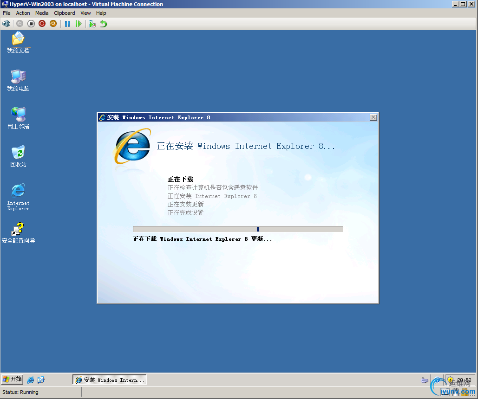Open the Clipboard menu
Image resolution: width=478 pixels, height=399 pixels.
click(x=64, y=13)
